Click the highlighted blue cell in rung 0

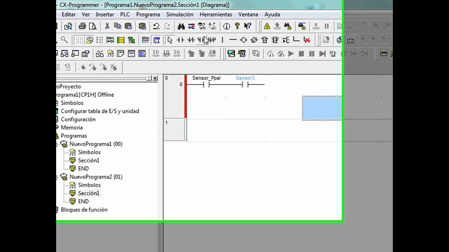coord(322,108)
